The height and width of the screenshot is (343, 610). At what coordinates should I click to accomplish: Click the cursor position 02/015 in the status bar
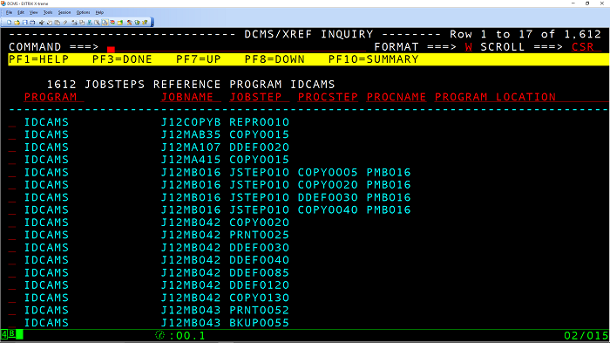[x=586, y=336]
